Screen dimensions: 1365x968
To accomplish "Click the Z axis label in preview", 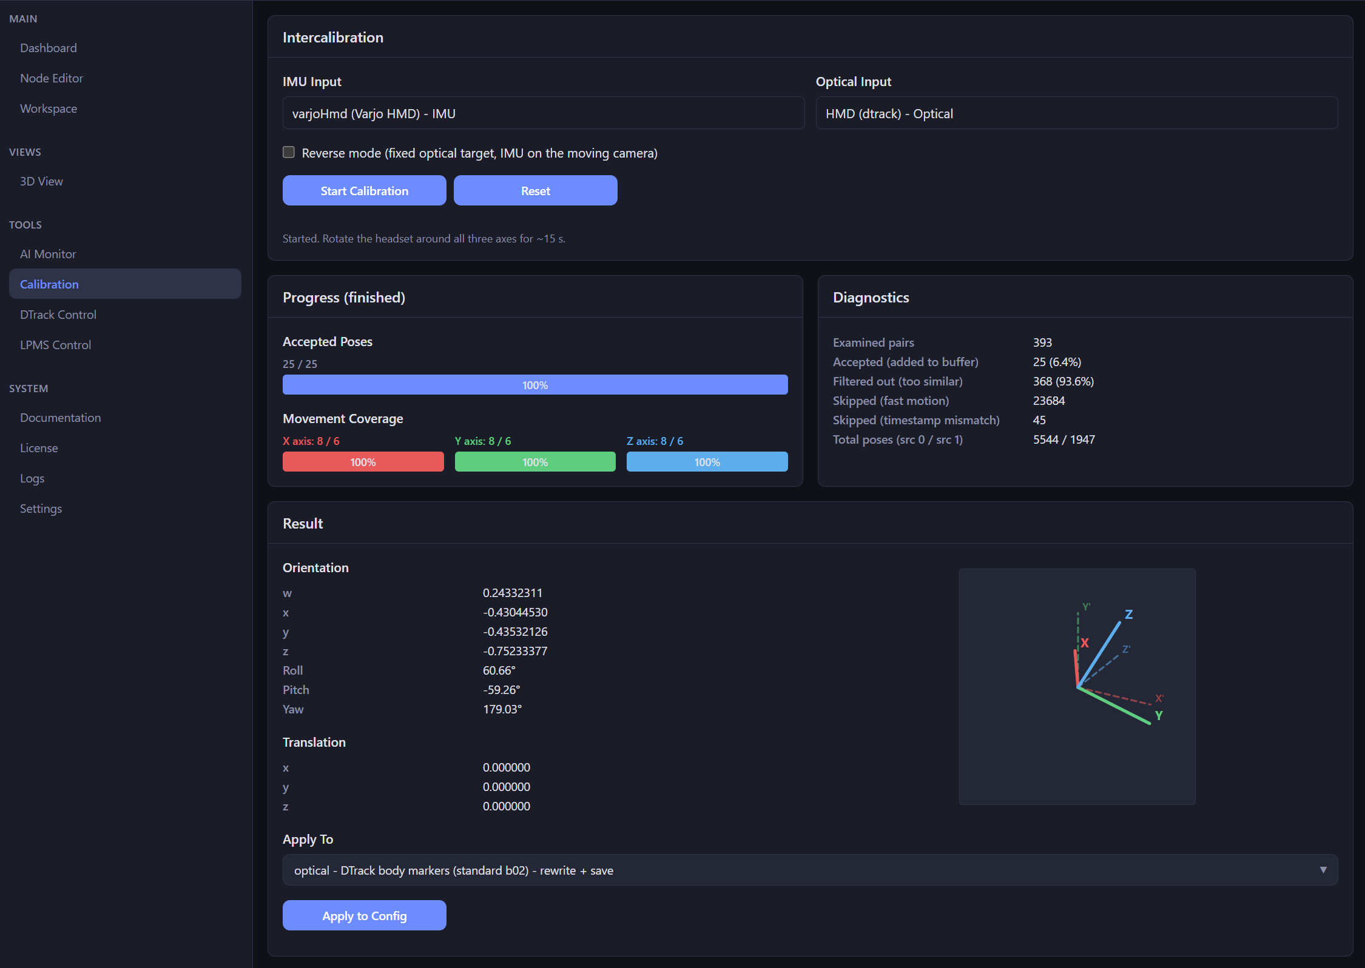I will (1129, 614).
